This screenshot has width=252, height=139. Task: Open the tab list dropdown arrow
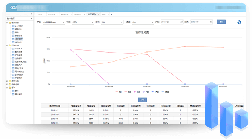(x=112, y=14)
